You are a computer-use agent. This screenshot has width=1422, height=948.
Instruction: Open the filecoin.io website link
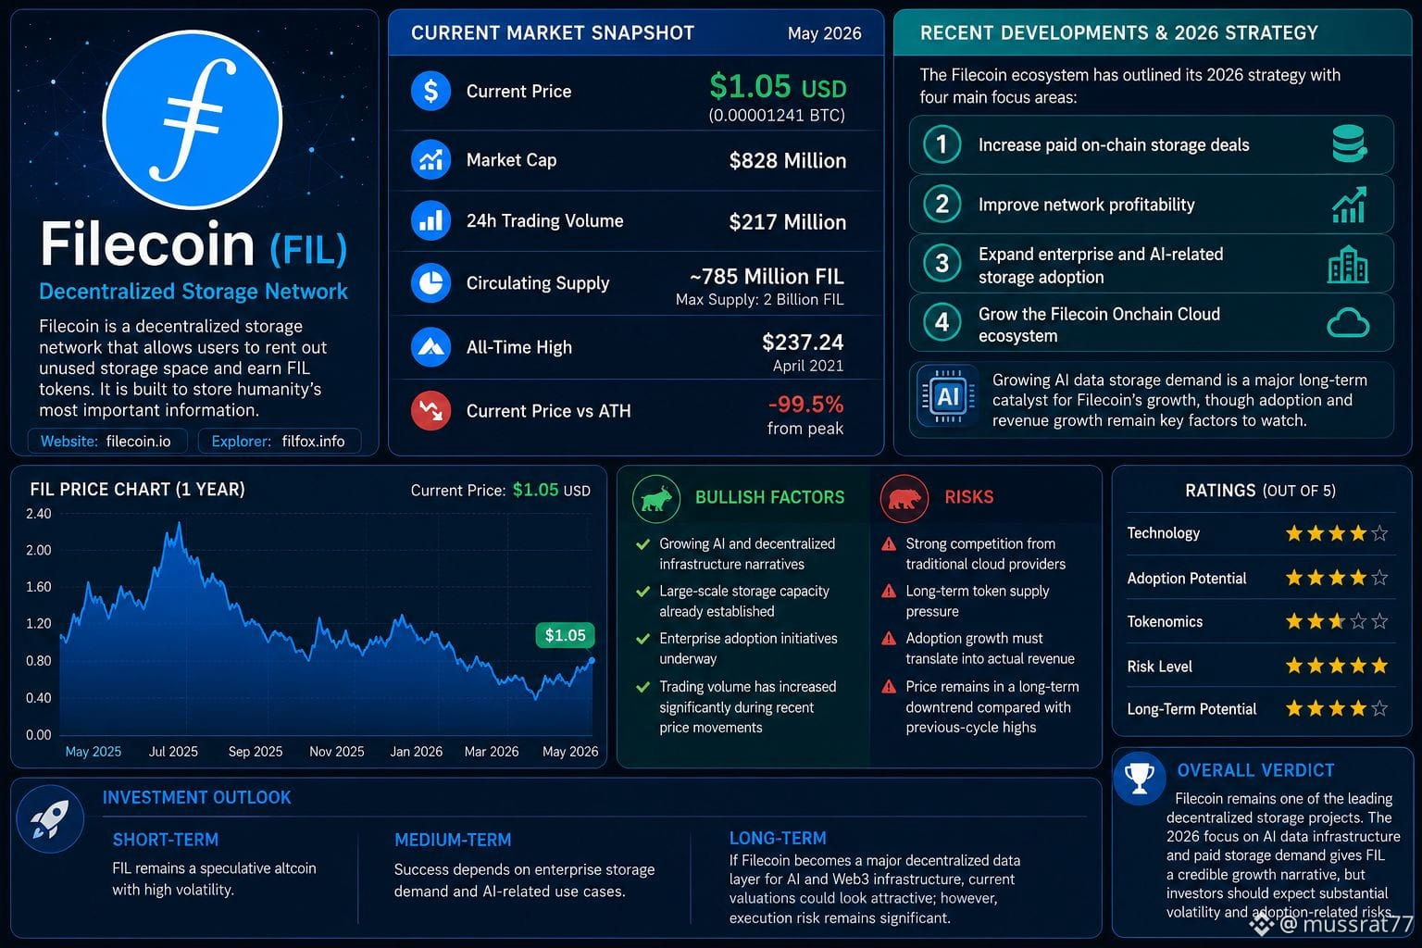tap(107, 441)
